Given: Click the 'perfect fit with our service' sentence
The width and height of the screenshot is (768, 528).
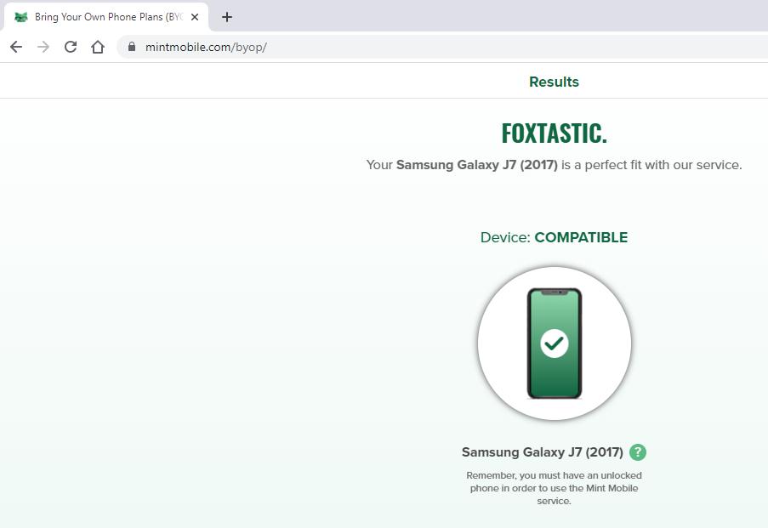Looking at the screenshot, I should click(x=554, y=165).
